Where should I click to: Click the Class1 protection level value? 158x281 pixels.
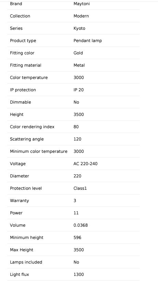tap(80, 188)
